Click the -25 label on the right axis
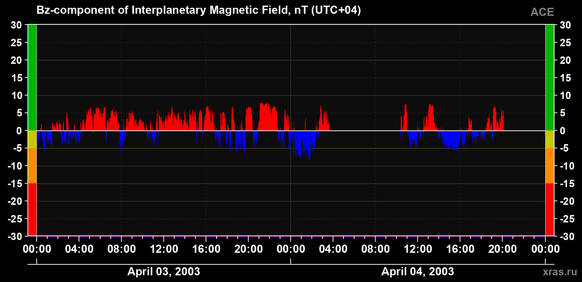 click(567, 219)
